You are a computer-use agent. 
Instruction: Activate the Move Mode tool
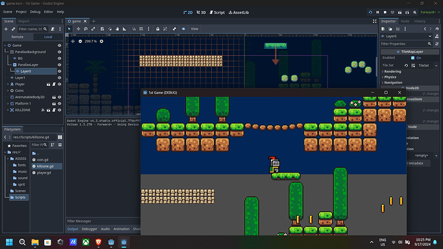(78, 29)
